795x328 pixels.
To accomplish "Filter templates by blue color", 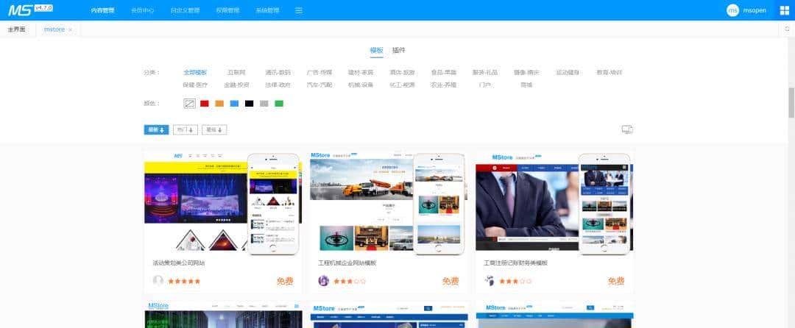I will pos(234,103).
